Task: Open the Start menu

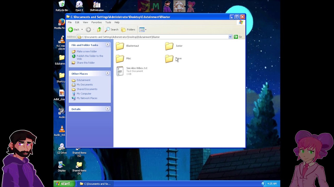Action: point(64,184)
